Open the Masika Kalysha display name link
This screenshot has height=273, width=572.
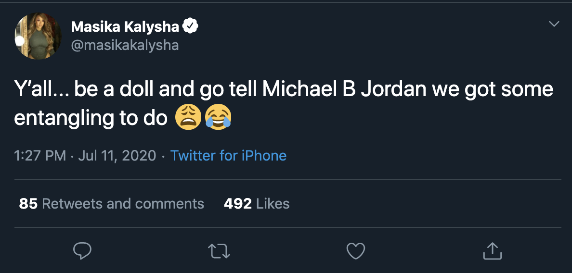click(x=125, y=27)
